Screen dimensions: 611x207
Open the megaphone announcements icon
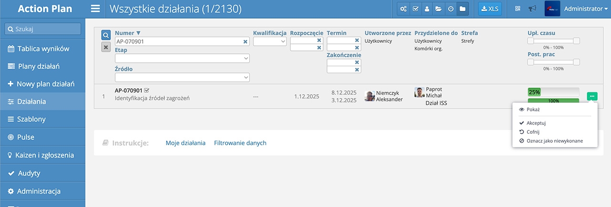tap(532, 9)
